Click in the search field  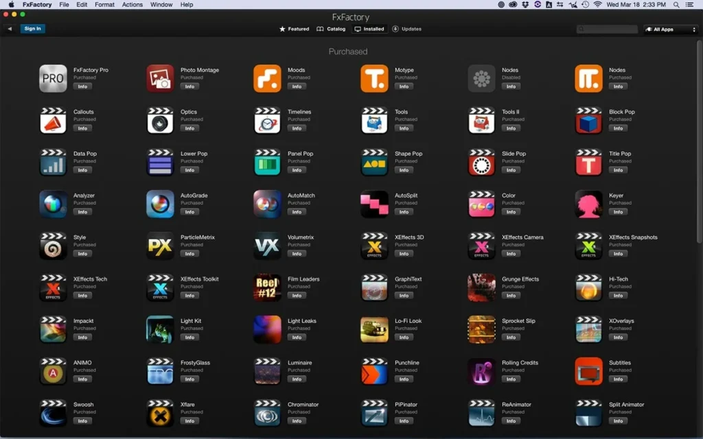pyautogui.click(x=607, y=29)
